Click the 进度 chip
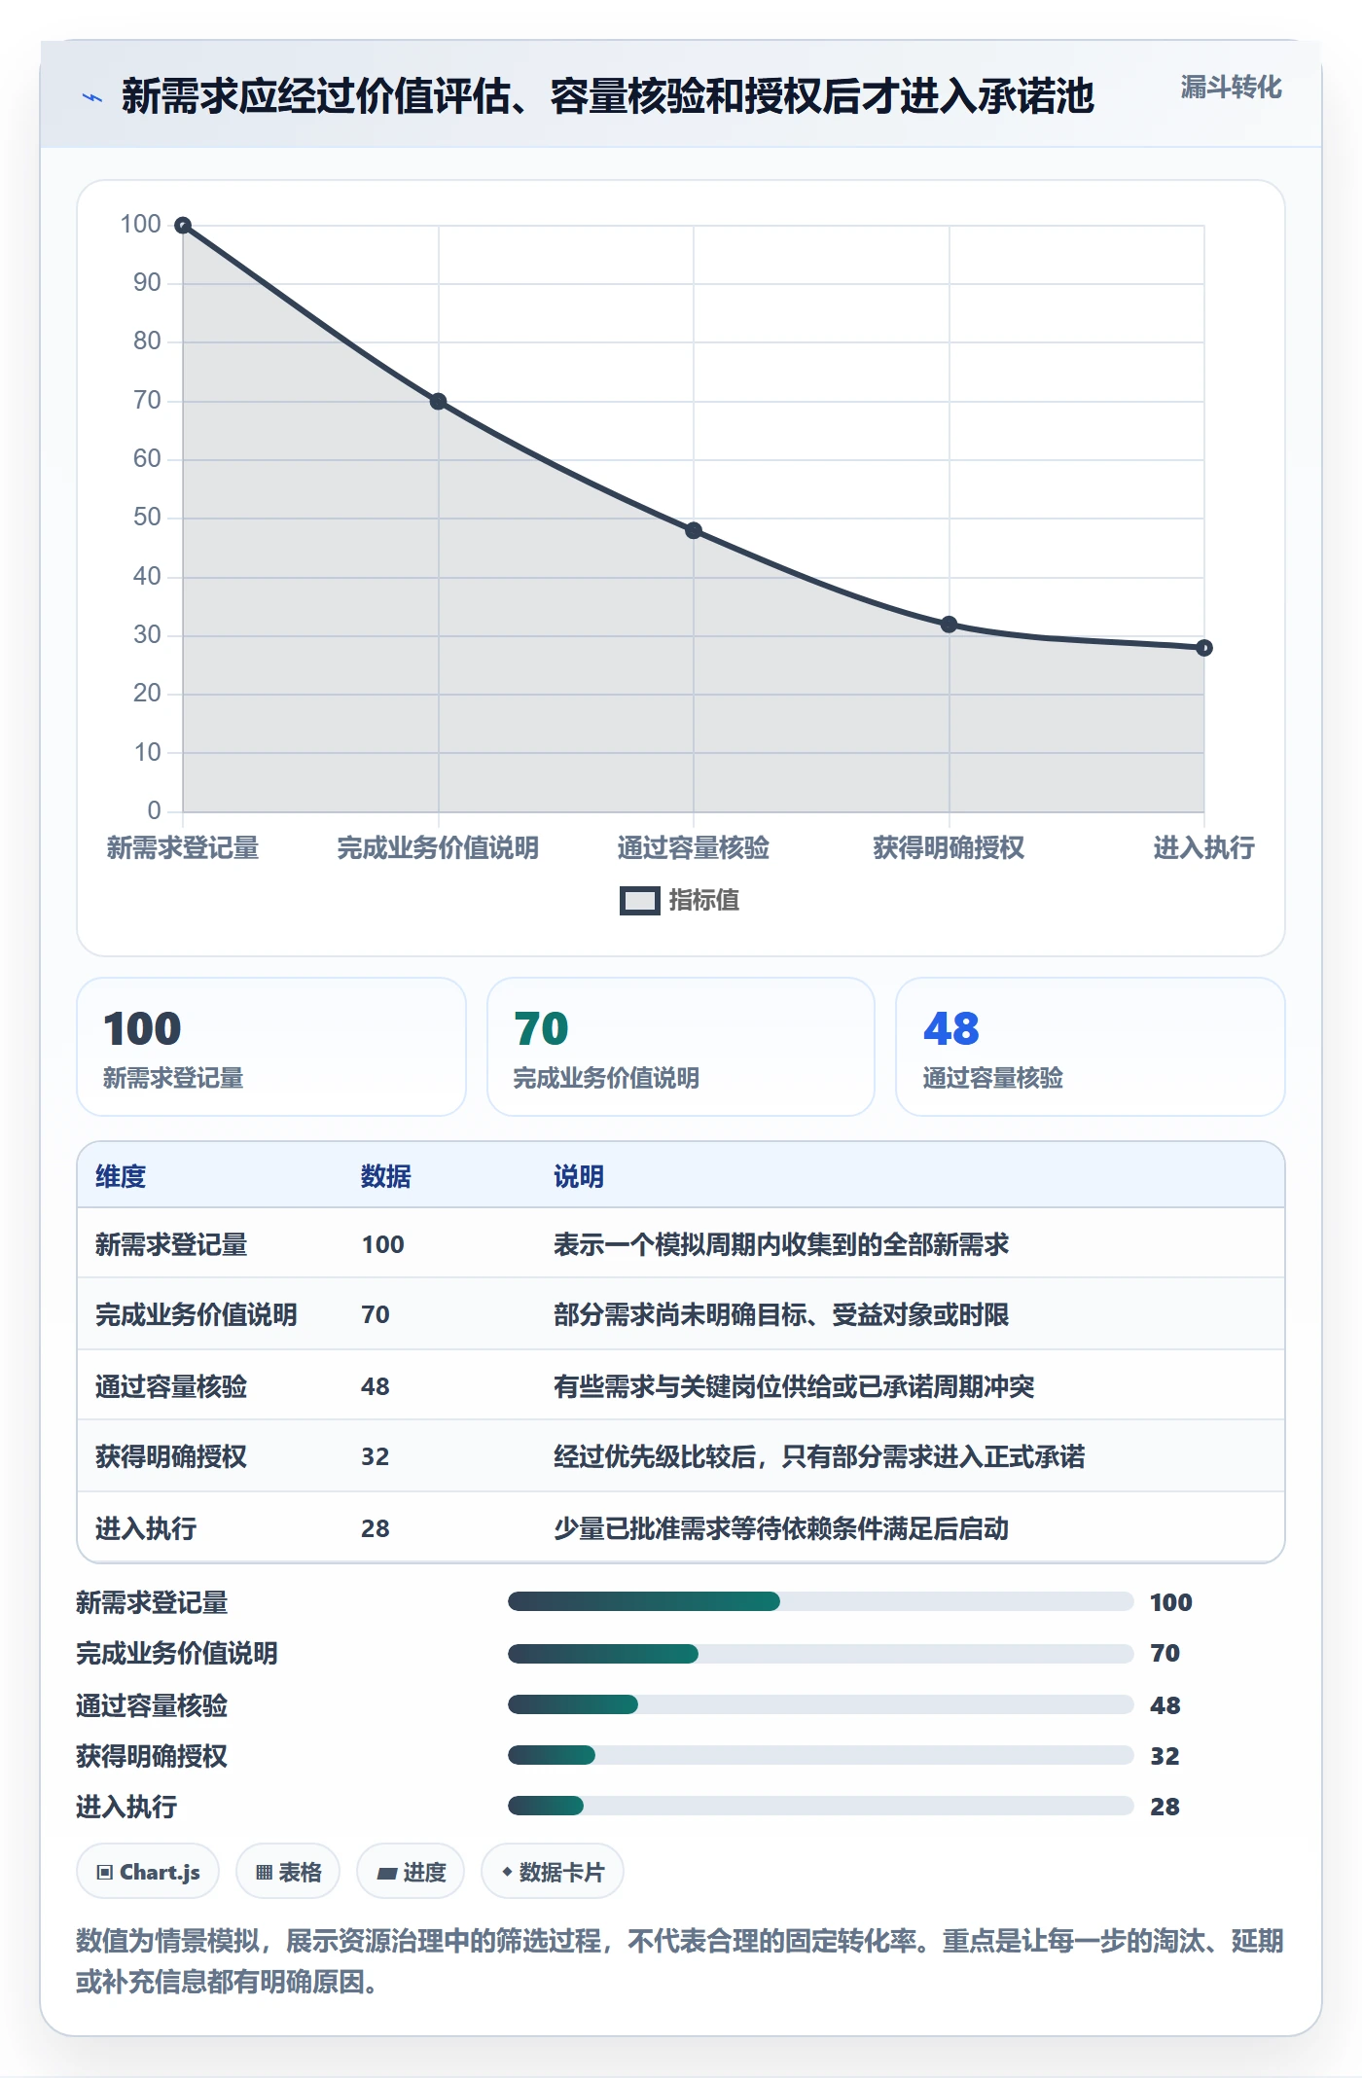Image resolution: width=1362 pixels, height=2078 pixels. [x=411, y=1872]
